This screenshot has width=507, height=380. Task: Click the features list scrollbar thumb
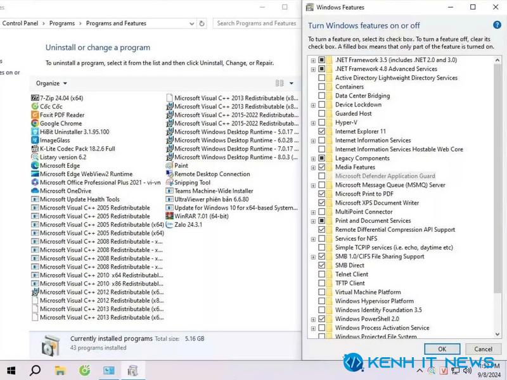(x=497, y=178)
